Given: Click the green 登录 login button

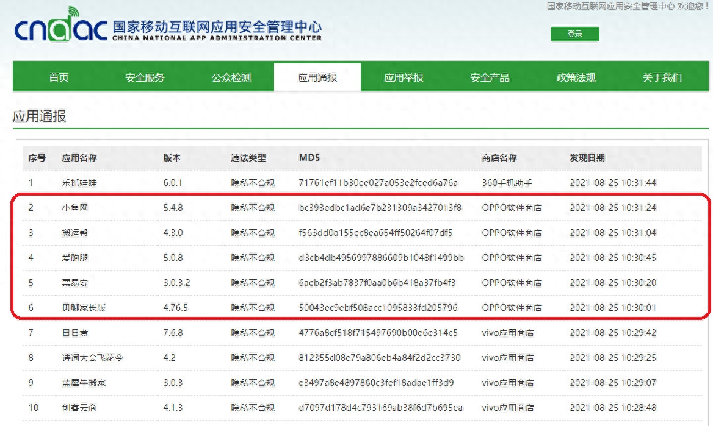Looking at the screenshot, I should click(x=574, y=34).
